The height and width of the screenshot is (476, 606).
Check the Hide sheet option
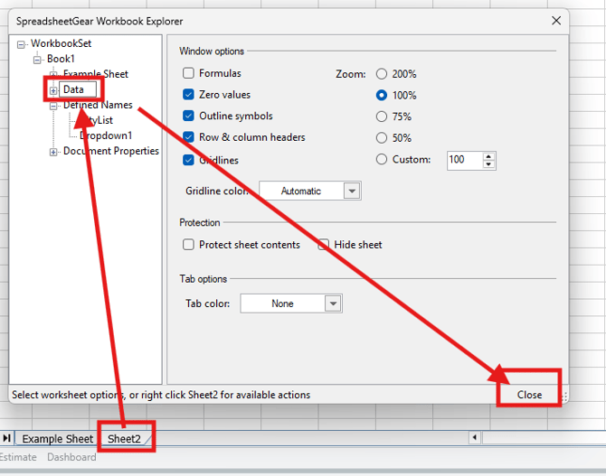[x=324, y=245]
